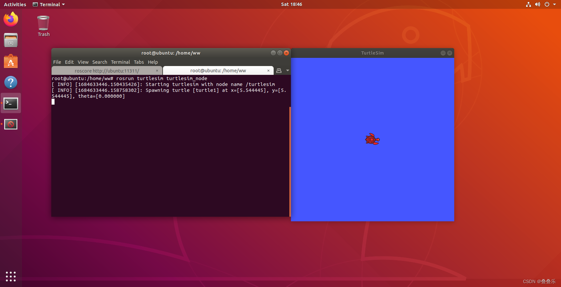Viewport: 561px width, 287px height.
Task: Click the terminal title 'root@ubuntu: /home/ww'
Action: [x=171, y=53]
